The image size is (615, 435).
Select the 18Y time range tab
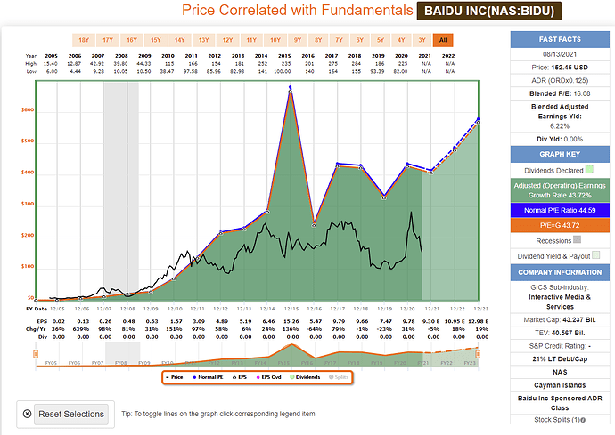[84, 40]
